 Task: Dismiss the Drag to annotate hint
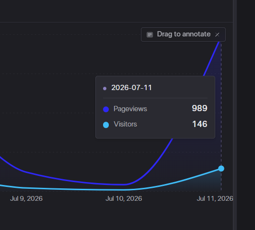[217, 34]
